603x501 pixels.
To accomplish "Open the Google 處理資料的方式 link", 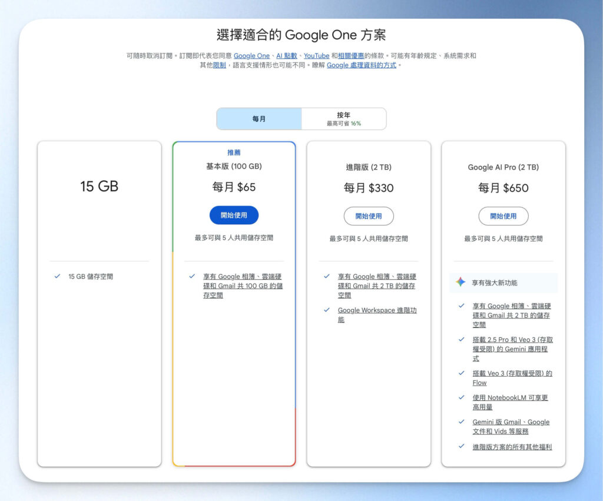I will pyautogui.click(x=361, y=65).
